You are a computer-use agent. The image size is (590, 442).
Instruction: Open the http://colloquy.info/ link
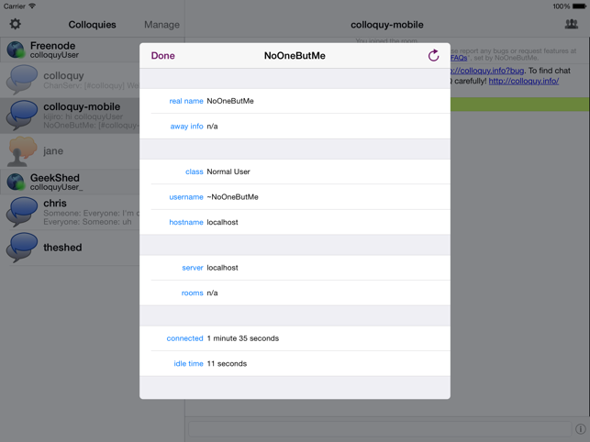tap(524, 81)
